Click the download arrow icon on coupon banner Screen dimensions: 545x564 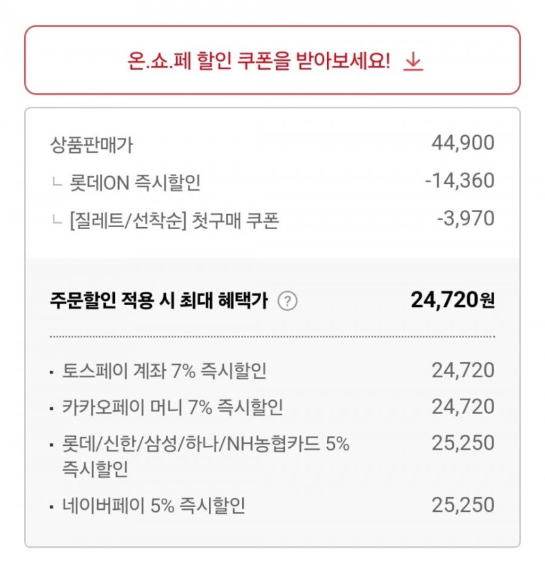pos(413,61)
